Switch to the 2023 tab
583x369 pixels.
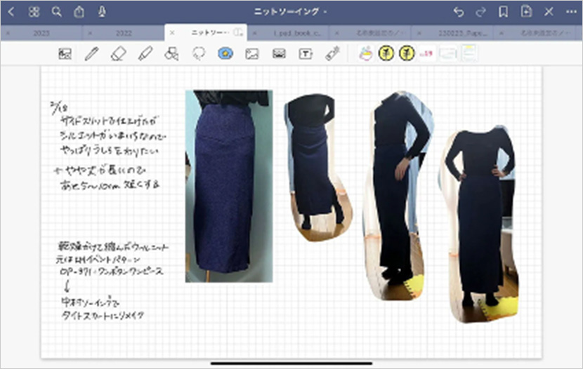click(x=41, y=33)
